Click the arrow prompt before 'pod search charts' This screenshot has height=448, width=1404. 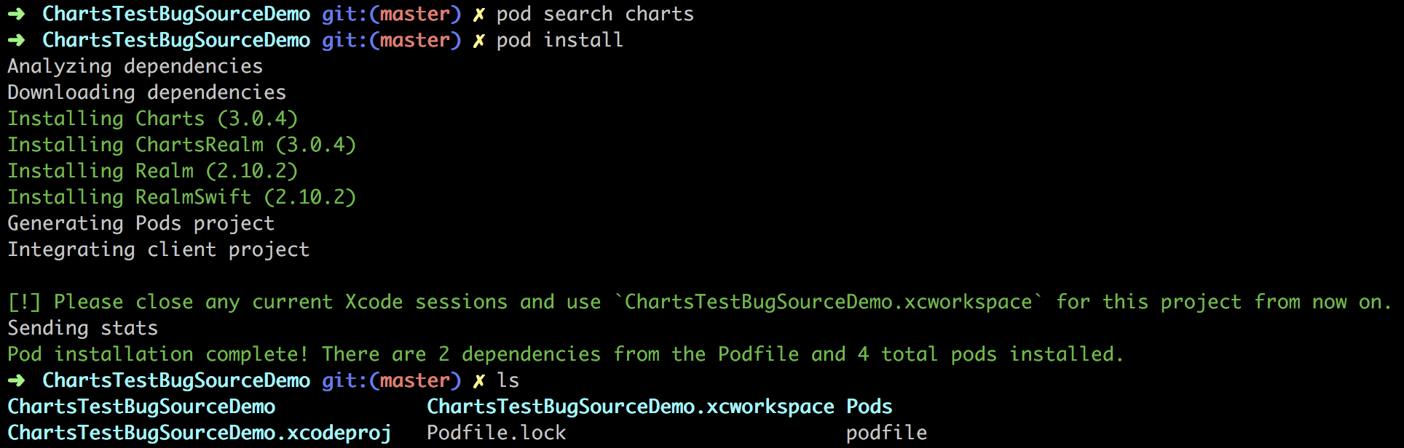tap(16, 14)
